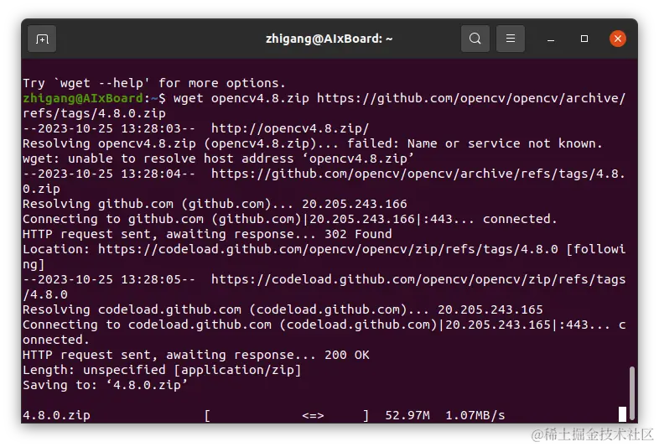Click the <=> download progress indicator
The image size is (659, 447).
(x=313, y=415)
